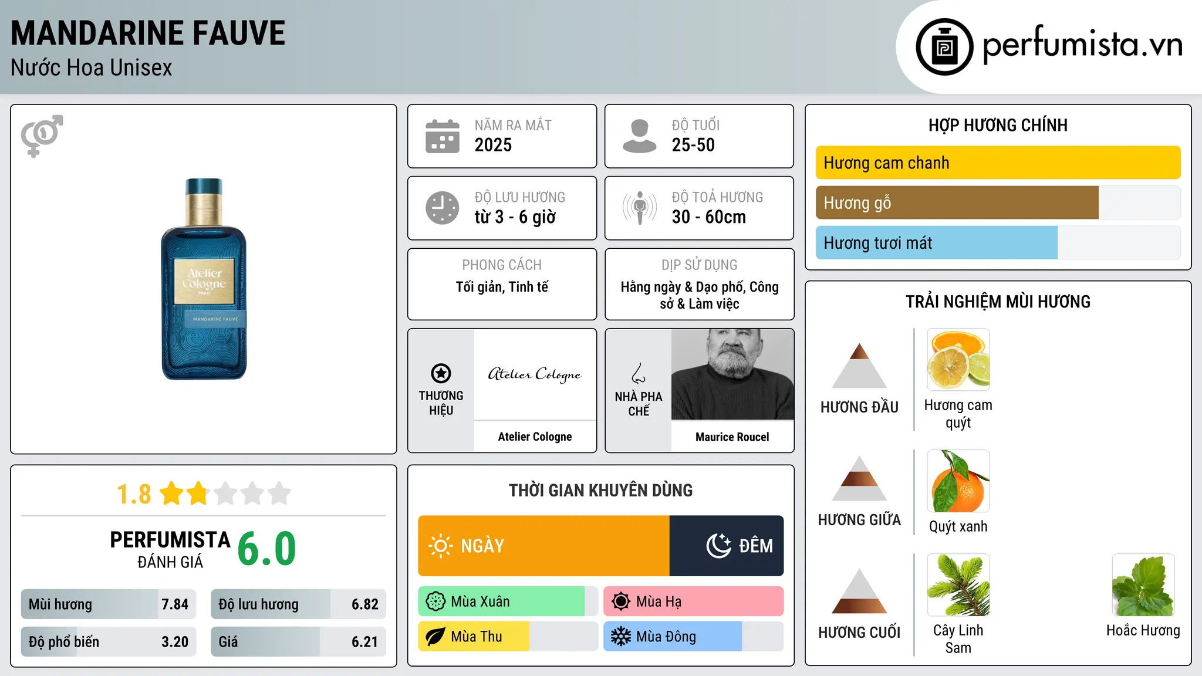Click the Giá 6.21 score bar

pyautogui.click(x=298, y=641)
